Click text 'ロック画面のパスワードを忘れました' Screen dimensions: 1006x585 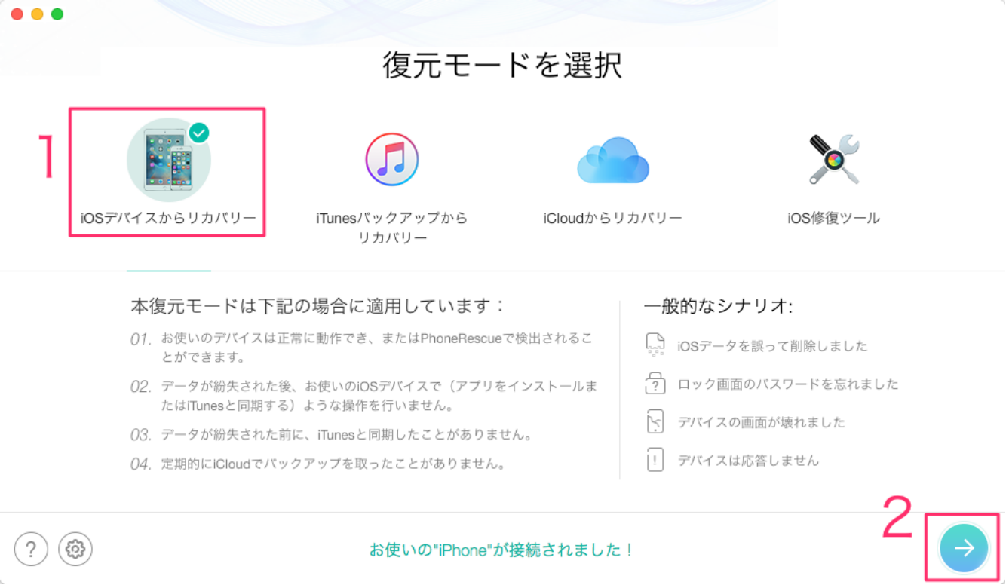[788, 384]
